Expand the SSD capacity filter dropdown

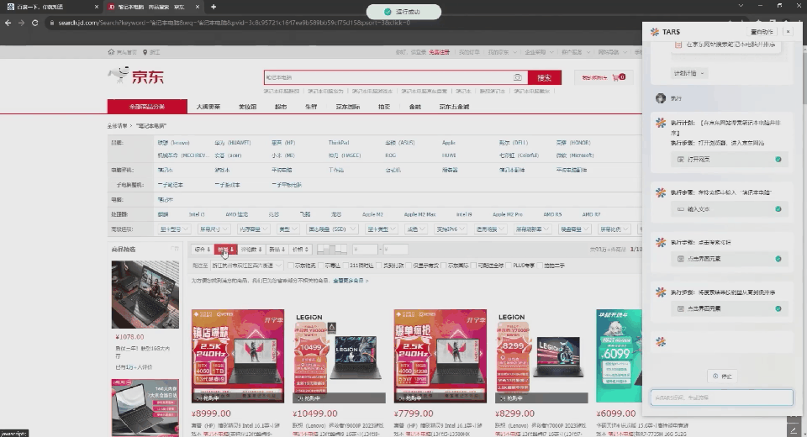[331, 229]
